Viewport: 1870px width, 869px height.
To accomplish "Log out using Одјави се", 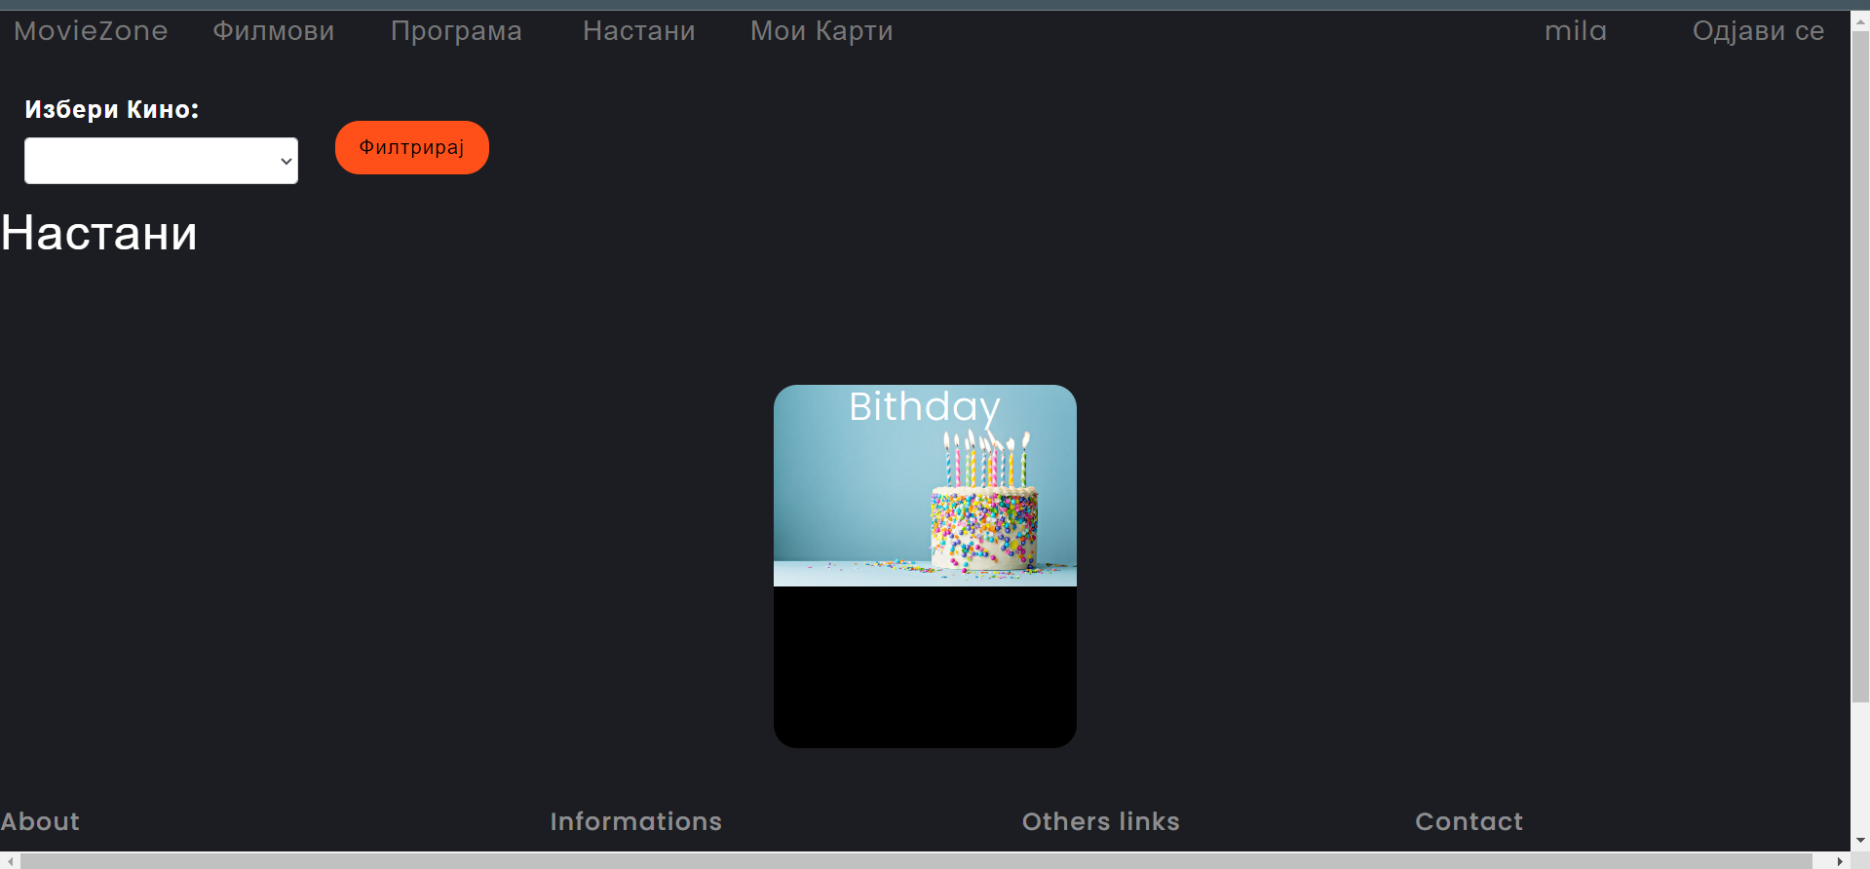I will (1758, 31).
